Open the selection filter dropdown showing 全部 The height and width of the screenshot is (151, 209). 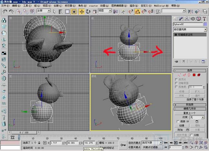(x=44, y=11)
